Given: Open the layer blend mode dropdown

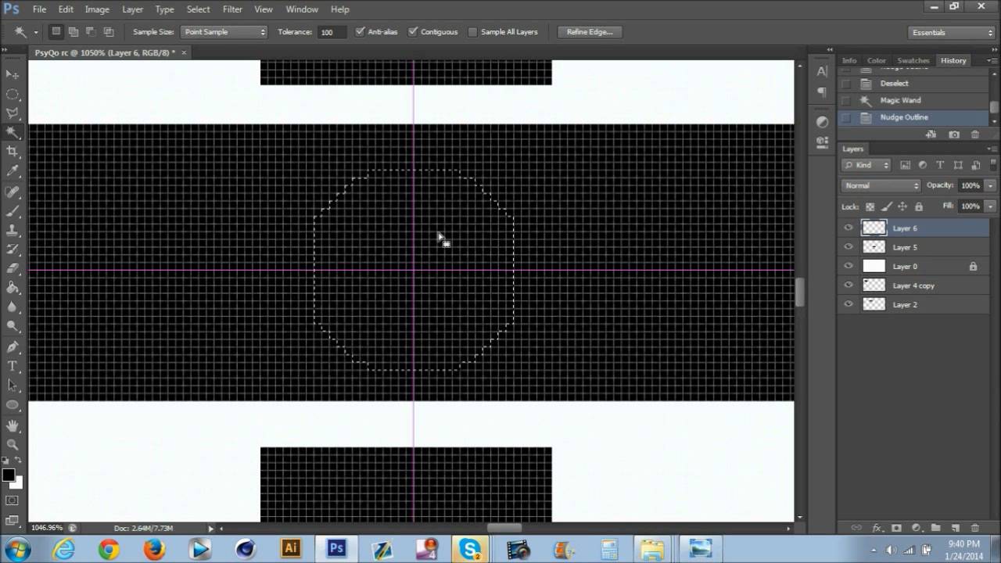Looking at the screenshot, I should click(881, 185).
